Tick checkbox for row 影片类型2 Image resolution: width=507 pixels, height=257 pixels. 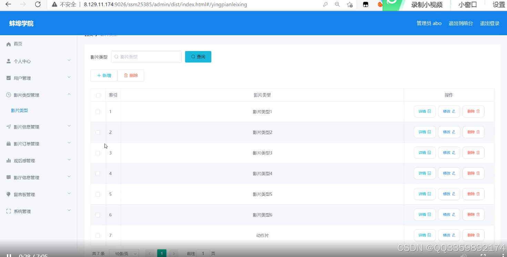tap(98, 132)
